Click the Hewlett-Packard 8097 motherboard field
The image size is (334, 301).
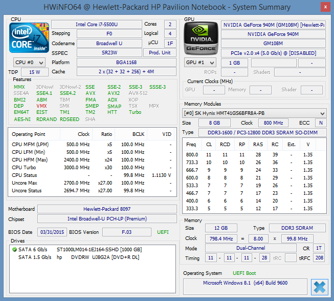pos(107,209)
